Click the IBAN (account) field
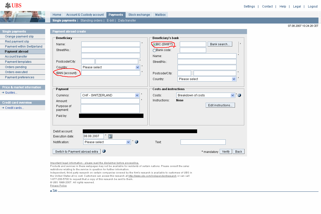 (x=111, y=73)
